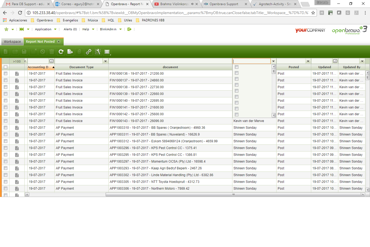This screenshot has height=247, width=370.
Task: Sort by the Posted column header
Action: pyautogui.click(x=294, y=67)
